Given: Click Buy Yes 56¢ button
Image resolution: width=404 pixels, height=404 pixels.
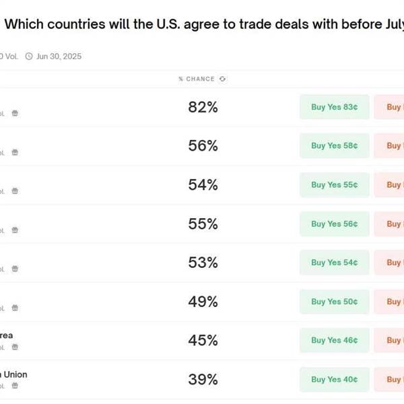Looking at the screenshot, I should tap(335, 224).
